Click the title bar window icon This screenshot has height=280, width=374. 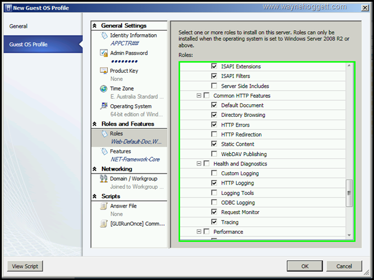[9, 8]
